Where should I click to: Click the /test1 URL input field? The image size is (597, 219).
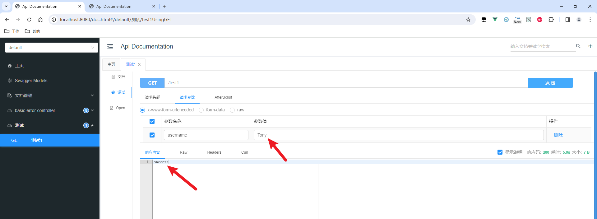(346, 83)
